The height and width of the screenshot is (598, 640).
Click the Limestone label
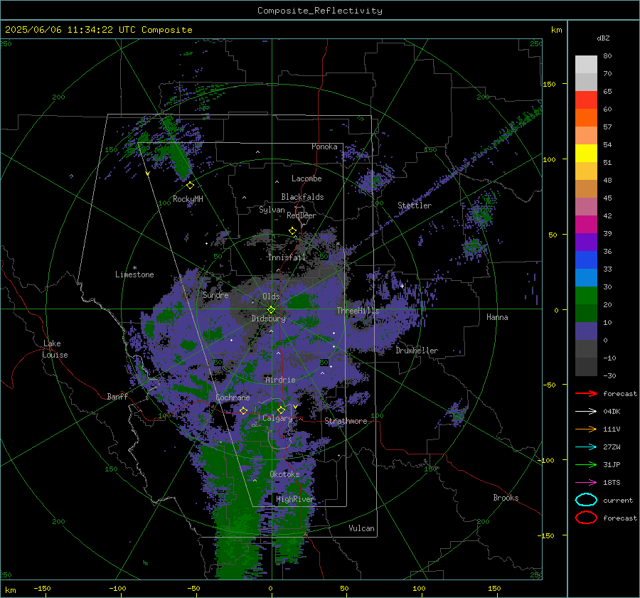point(134,274)
